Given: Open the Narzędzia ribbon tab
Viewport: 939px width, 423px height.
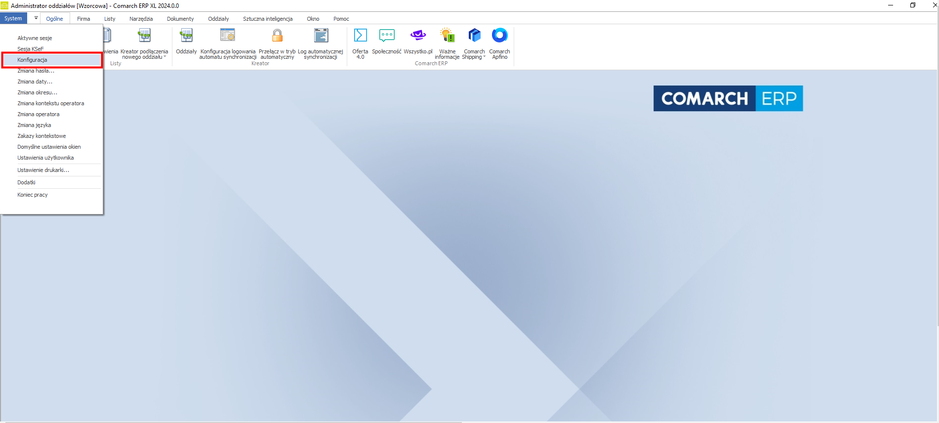Looking at the screenshot, I should click(141, 19).
